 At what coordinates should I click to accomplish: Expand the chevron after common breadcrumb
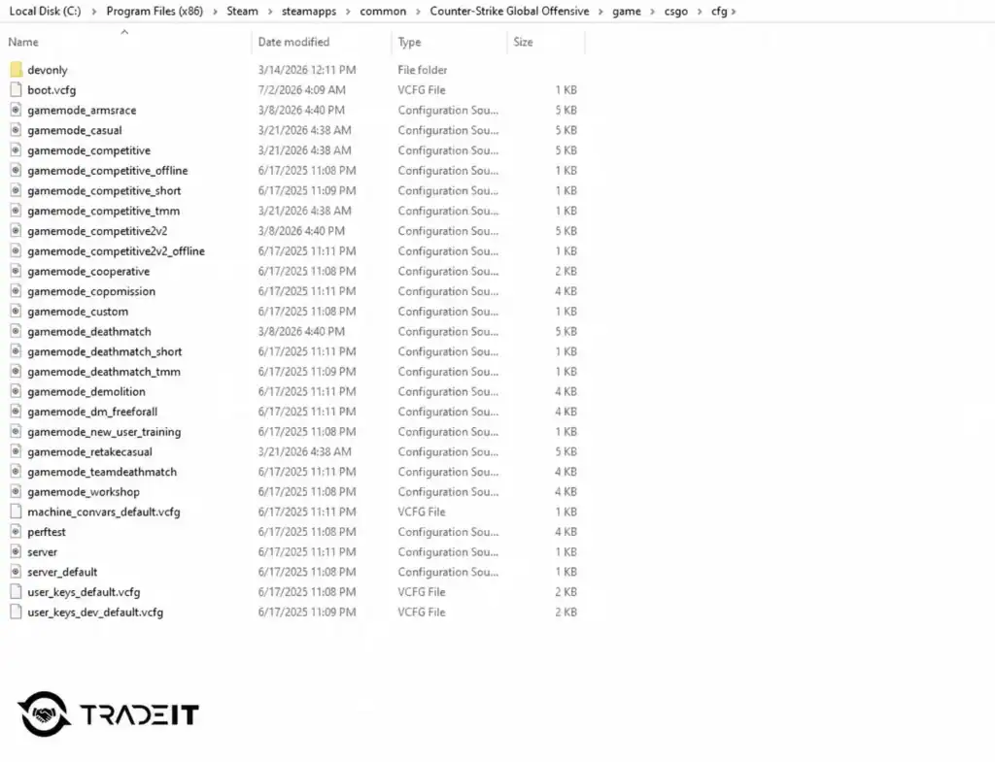pyautogui.click(x=418, y=12)
